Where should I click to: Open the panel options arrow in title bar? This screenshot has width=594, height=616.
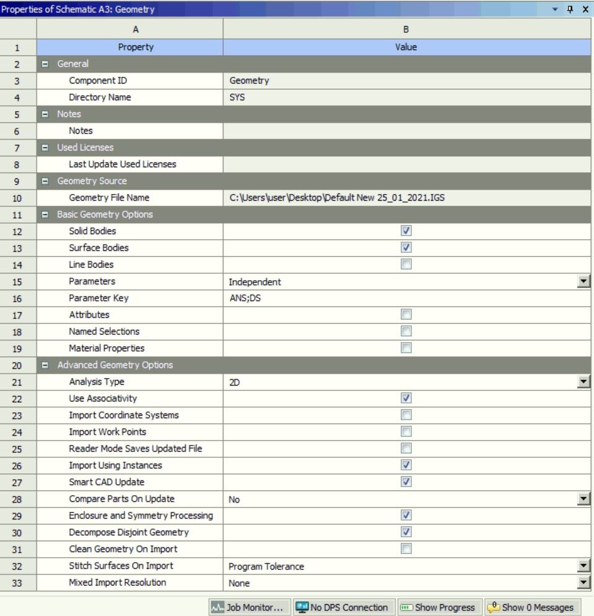(x=555, y=9)
